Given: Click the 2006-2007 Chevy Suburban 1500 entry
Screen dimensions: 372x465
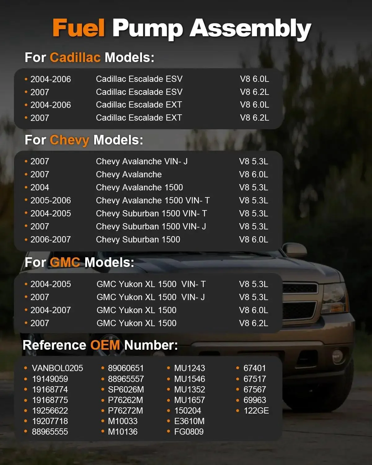Looking at the screenshot, I should (x=146, y=240).
